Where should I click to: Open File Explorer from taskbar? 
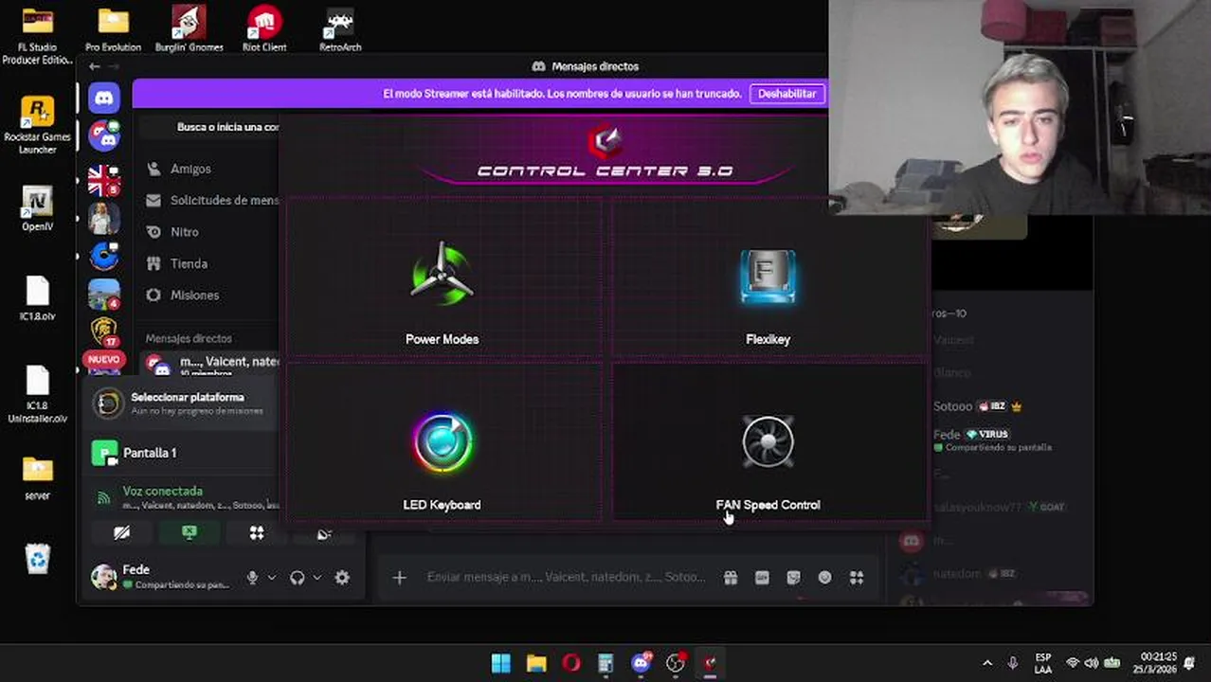[x=536, y=663]
